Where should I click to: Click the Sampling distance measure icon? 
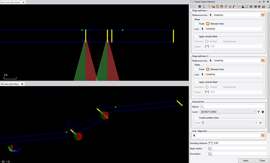211,143
